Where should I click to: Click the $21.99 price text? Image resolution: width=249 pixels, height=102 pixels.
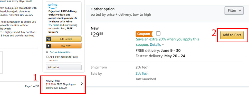[50, 84]
